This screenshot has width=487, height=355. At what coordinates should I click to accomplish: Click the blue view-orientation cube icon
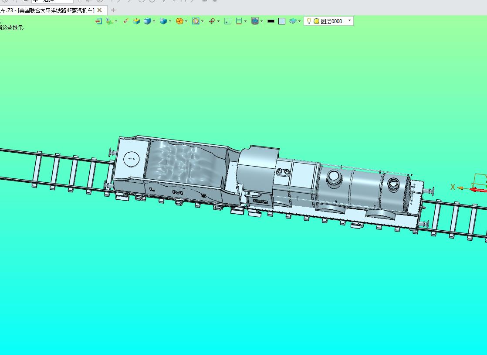pyautogui.click(x=163, y=21)
